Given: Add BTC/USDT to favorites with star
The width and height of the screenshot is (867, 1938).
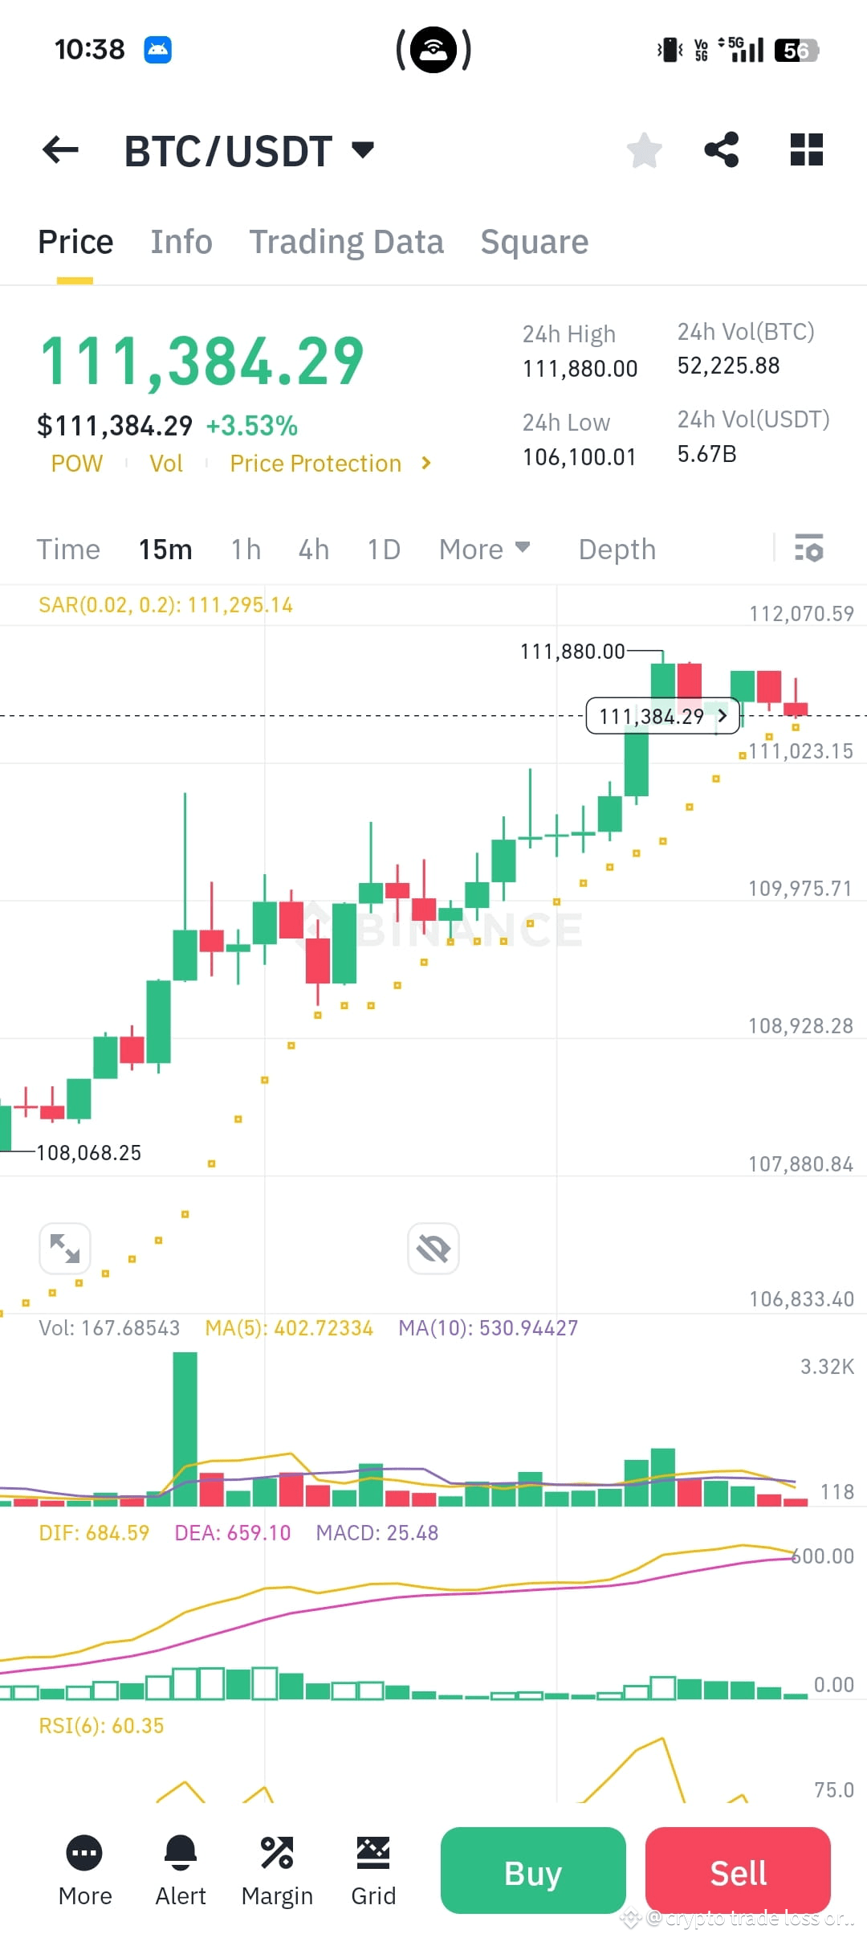Looking at the screenshot, I should pos(644,150).
